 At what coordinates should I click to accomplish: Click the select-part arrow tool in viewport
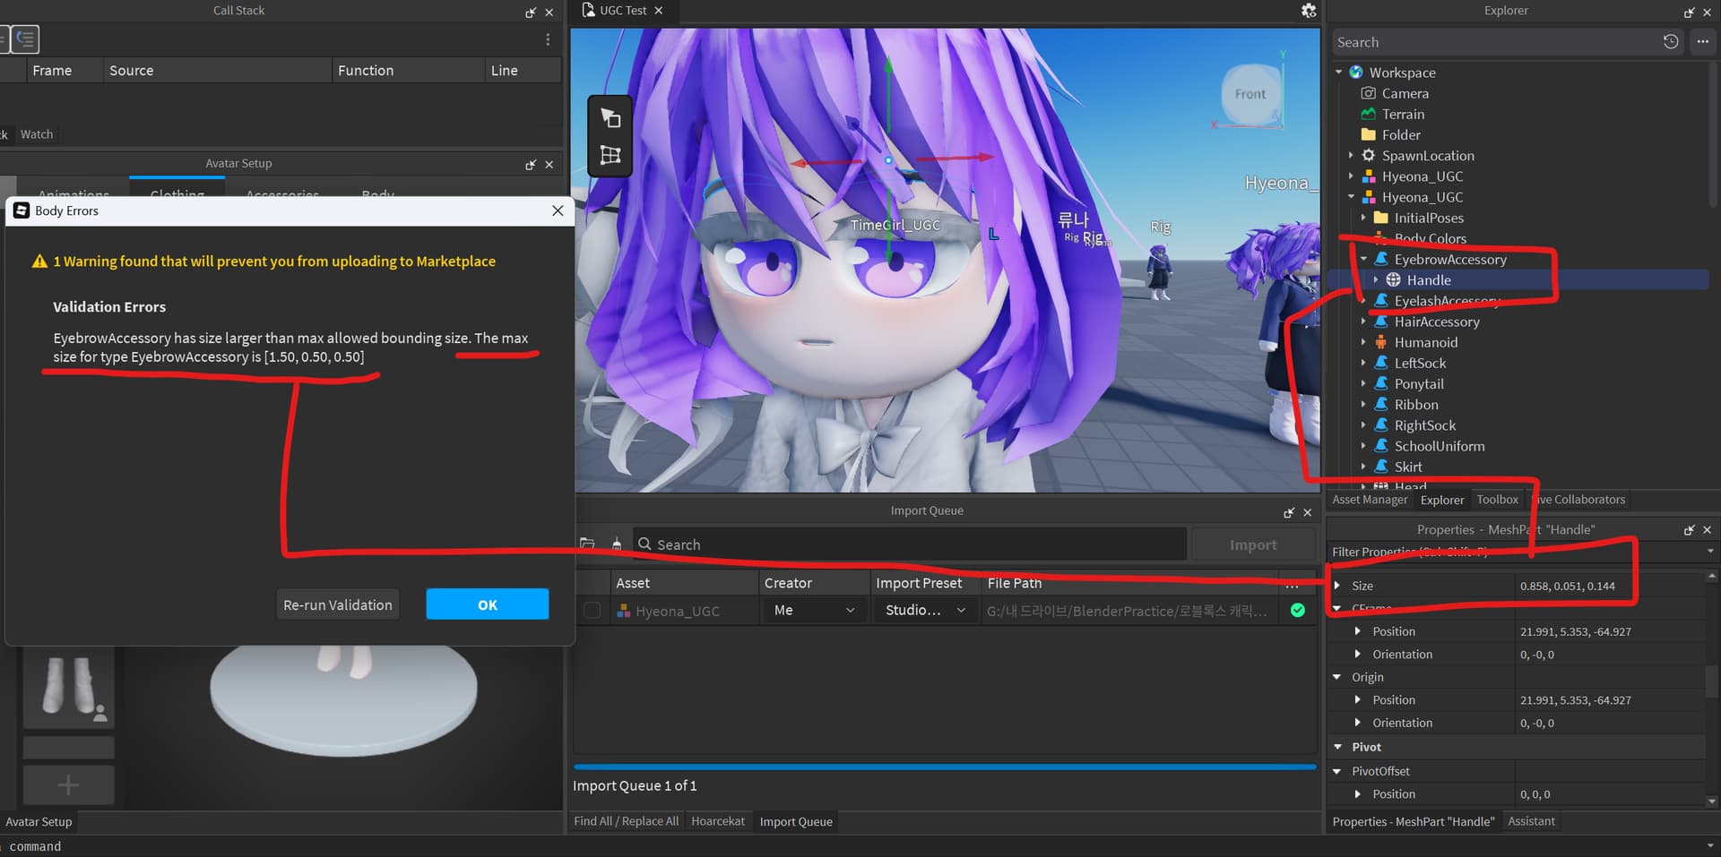click(610, 117)
